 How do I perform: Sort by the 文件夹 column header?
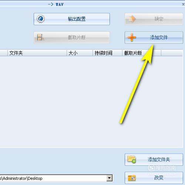pos(37,53)
